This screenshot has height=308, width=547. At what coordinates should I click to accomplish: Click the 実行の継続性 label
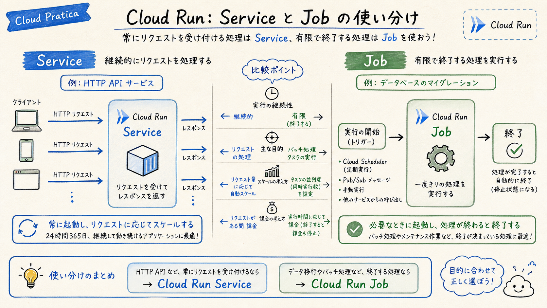coord(273,105)
